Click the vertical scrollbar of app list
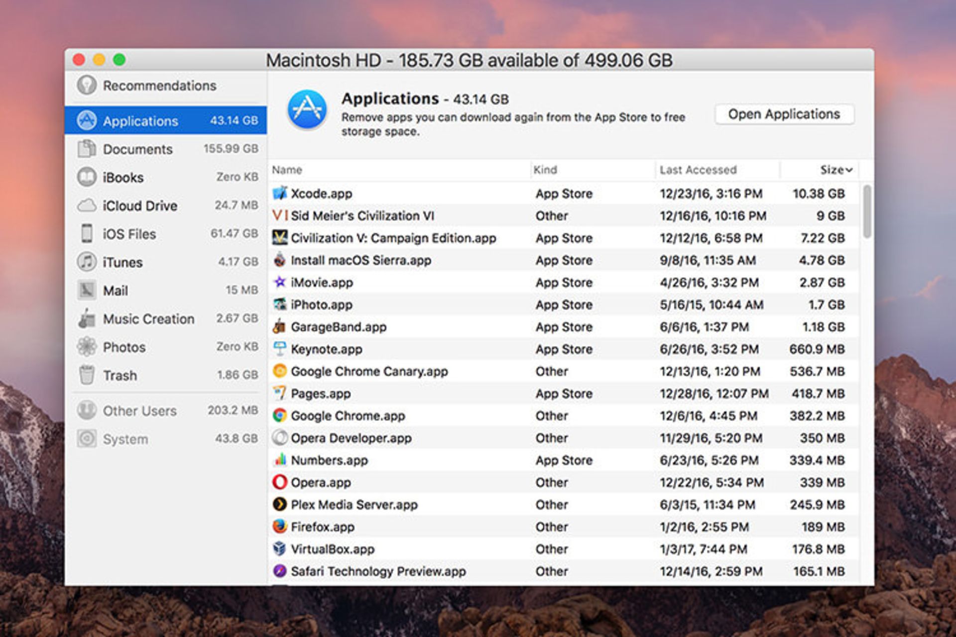Image resolution: width=956 pixels, height=637 pixels. point(867,211)
